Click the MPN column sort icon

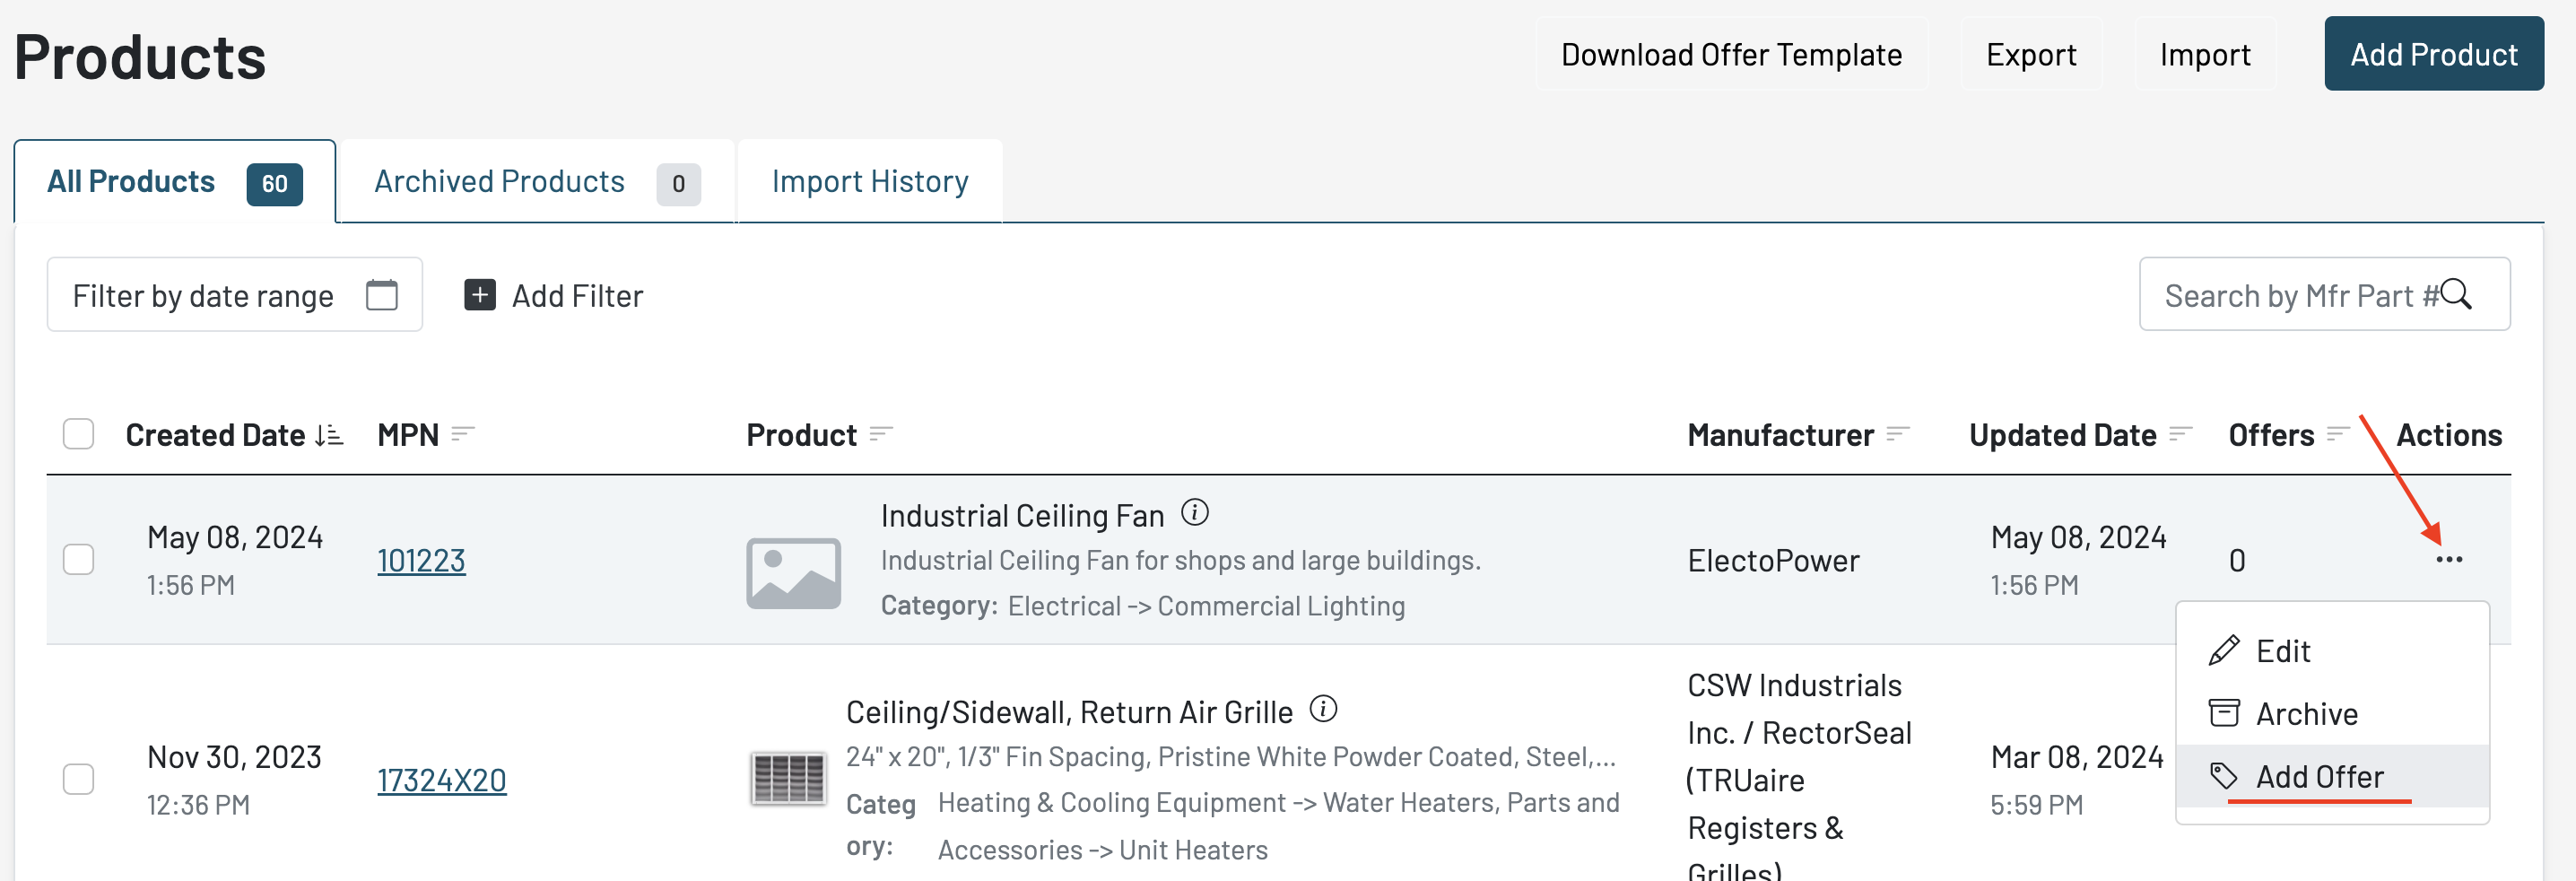(462, 434)
